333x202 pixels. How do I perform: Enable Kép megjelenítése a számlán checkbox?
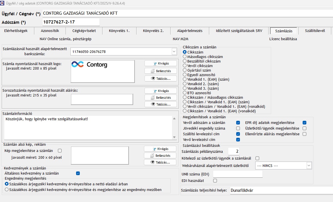pos(60,151)
